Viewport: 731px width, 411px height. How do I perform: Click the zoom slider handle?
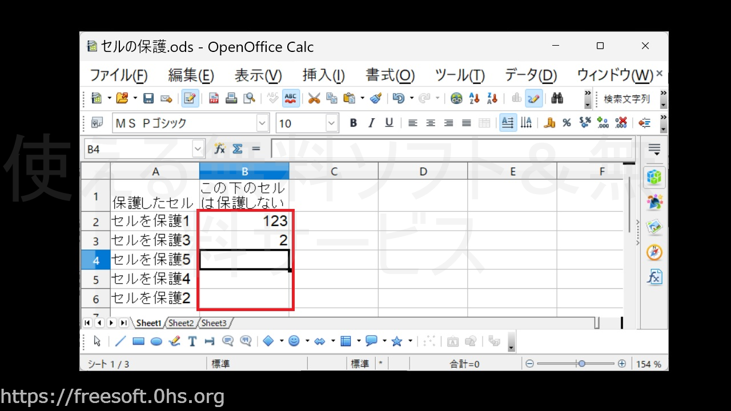[581, 364]
